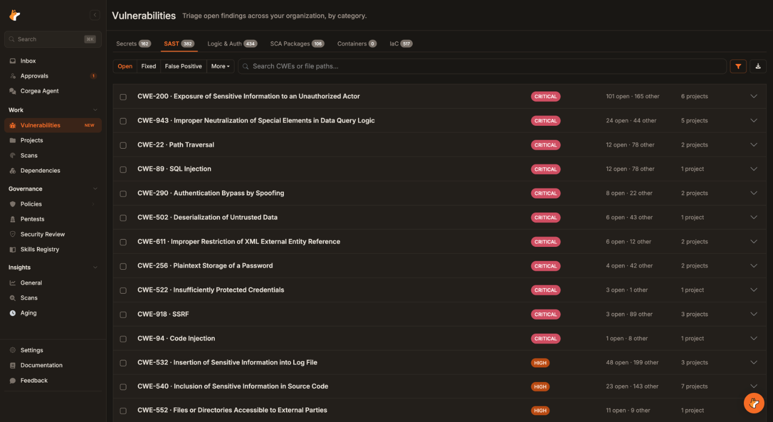This screenshot has width=773, height=422.
Task: Click the Policies shield icon
Action: 13,204
